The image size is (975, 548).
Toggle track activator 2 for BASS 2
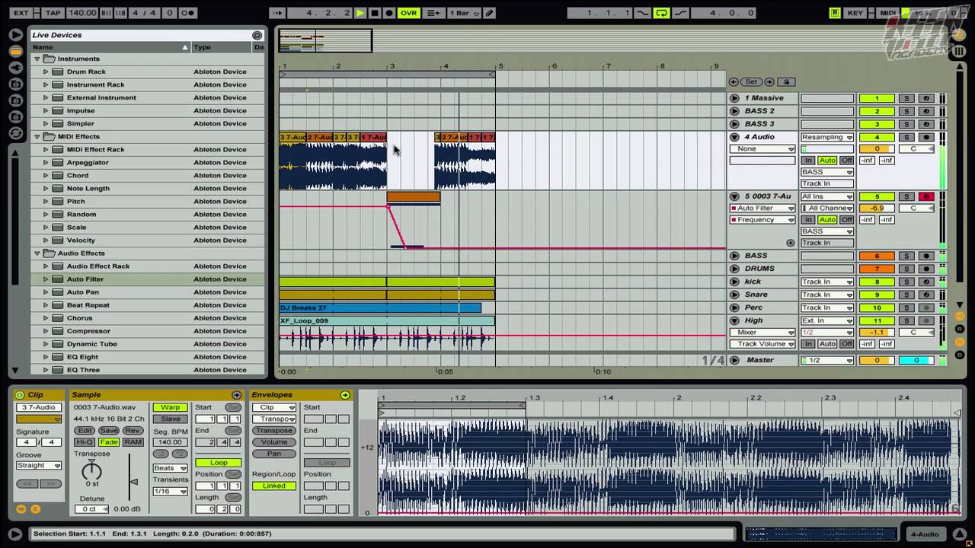pyautogui.click(x=877, y=111)
